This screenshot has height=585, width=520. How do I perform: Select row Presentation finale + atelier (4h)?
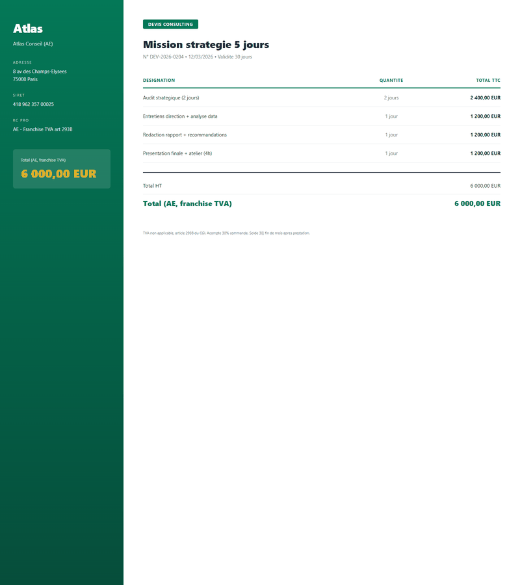pos(322,153)
